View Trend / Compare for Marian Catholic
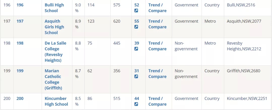This screenshot has height=110, width=272. [x=157, y=74]
